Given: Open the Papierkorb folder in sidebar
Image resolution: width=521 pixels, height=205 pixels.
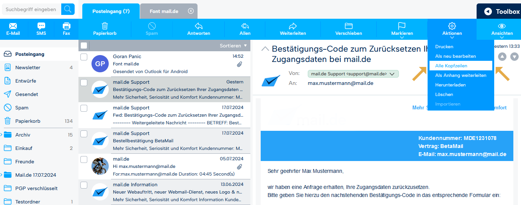Looking at the screenshot, I should 38,121.
